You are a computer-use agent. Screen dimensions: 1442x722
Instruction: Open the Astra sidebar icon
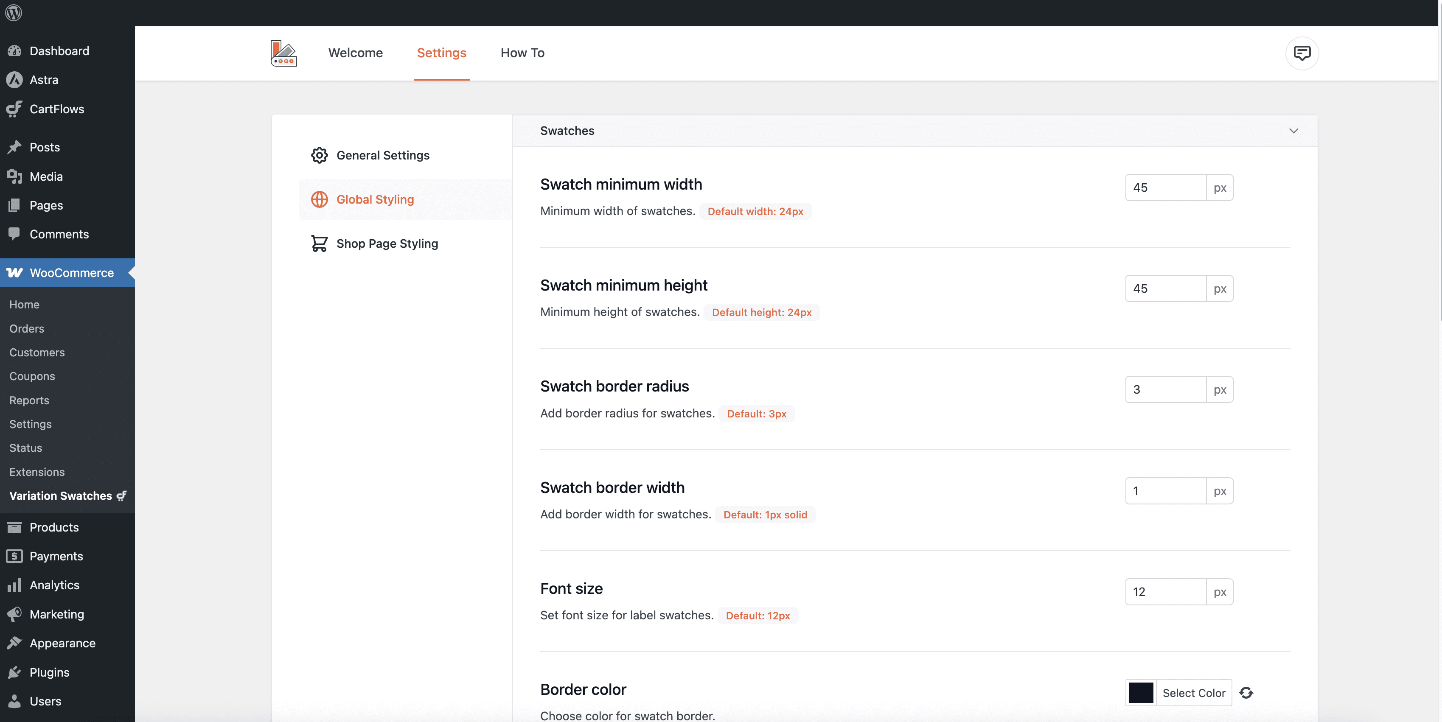[14, 79]
